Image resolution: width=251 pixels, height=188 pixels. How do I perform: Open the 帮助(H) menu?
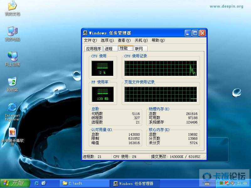tap(158, 40)
